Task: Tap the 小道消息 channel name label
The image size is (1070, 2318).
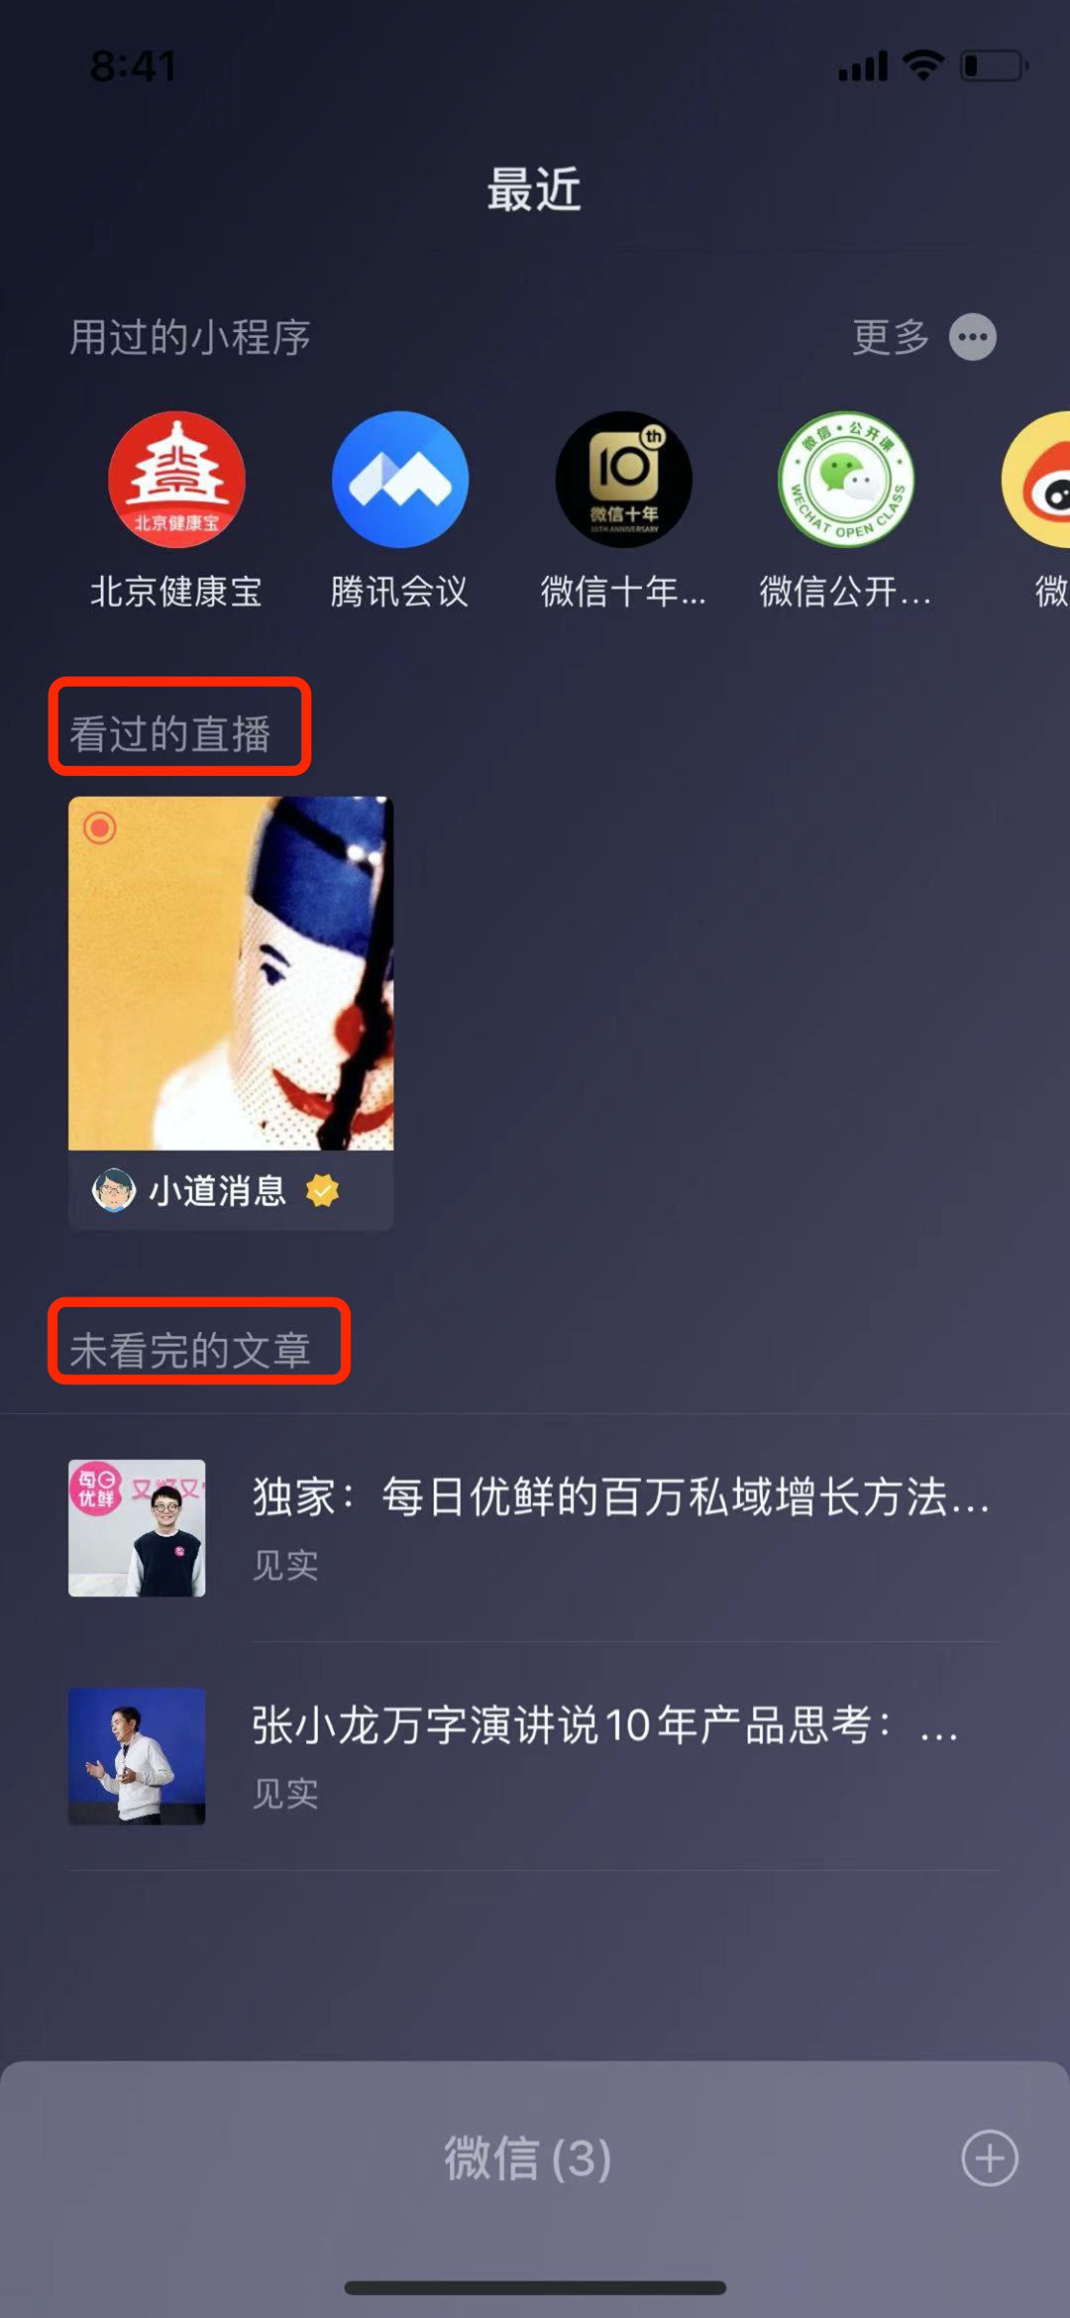Action: [218, 1189]
